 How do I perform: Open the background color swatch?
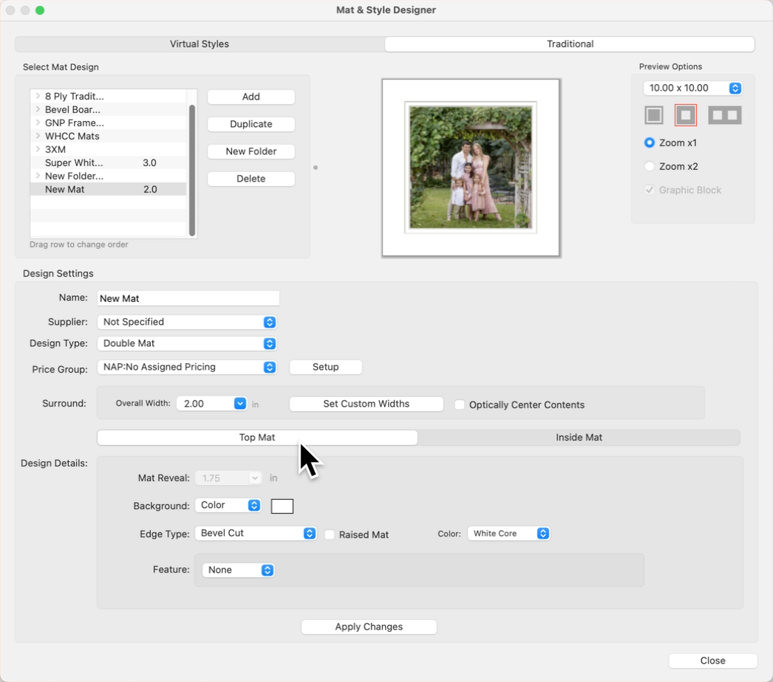[282, 506]
